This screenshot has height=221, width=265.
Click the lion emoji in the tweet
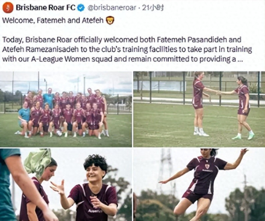click(110, 20)
